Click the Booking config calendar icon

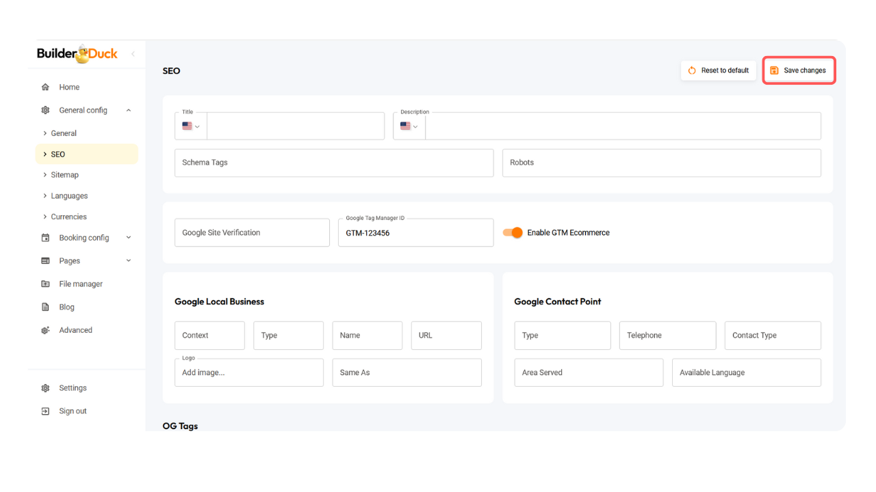(x=45, y=238)
